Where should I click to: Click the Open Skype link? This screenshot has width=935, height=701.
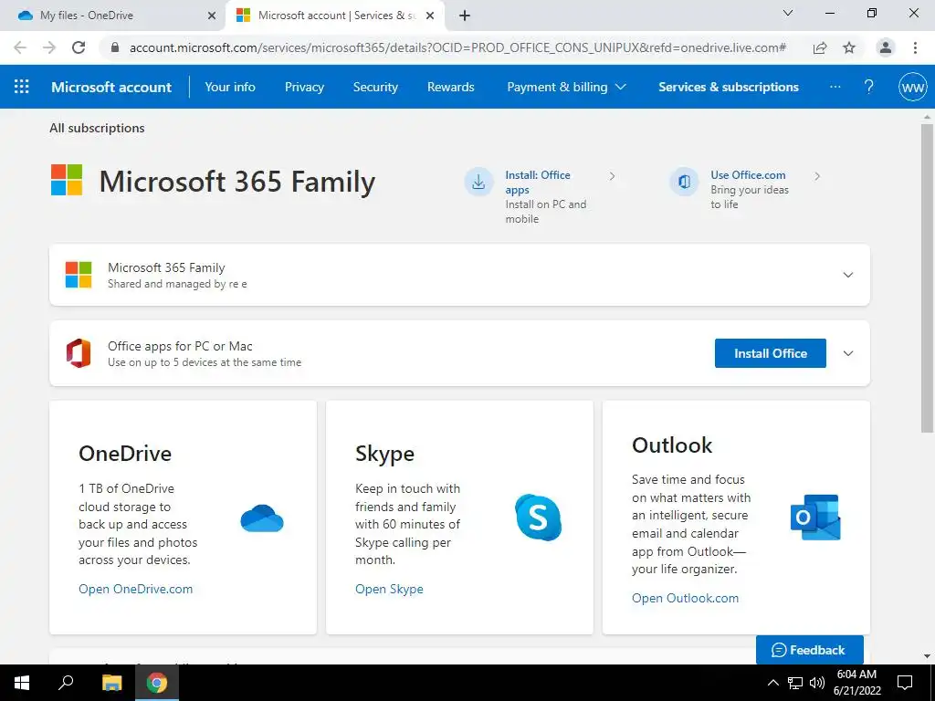pyautogui.click(x=389, y=589)
